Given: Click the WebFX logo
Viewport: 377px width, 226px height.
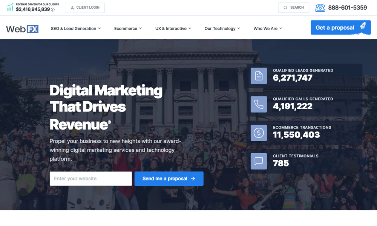Looking at the screenshot, I should coord(22,29).
